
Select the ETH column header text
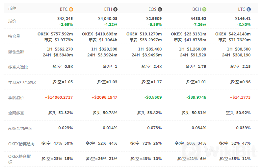[x=108, y=9]
